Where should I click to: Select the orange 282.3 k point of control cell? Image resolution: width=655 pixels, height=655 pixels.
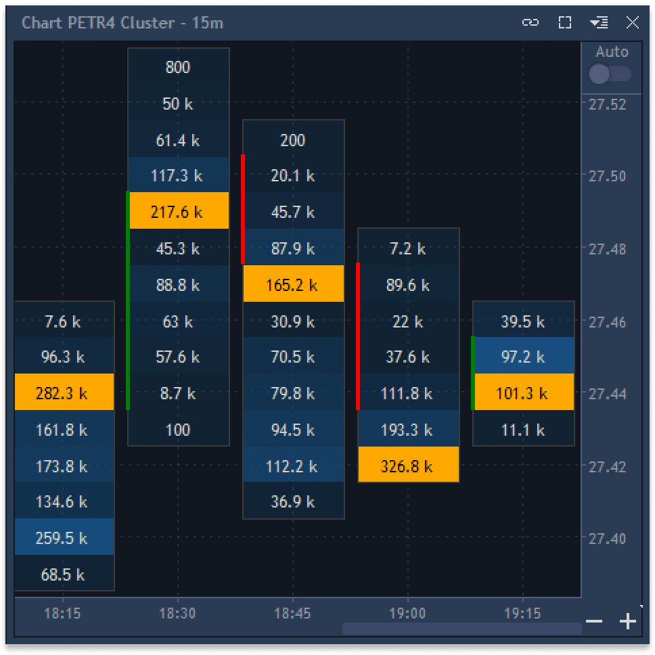coord(64,392)
